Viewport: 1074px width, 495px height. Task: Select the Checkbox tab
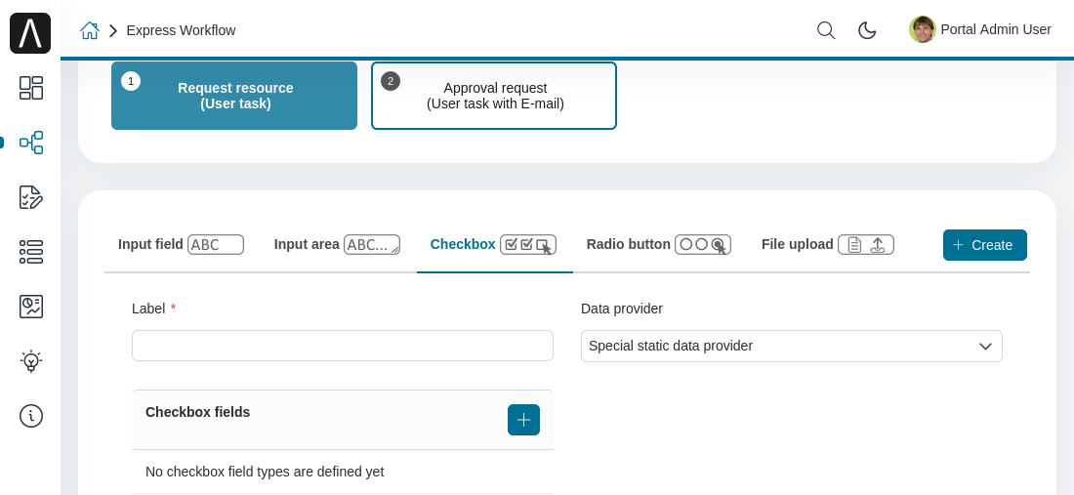(494, 244)
